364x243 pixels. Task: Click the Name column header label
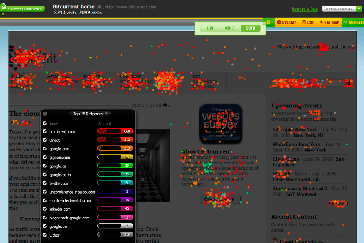[x=53, y=123]
